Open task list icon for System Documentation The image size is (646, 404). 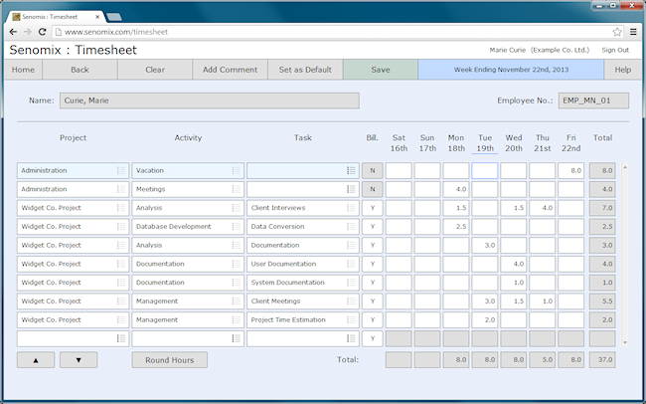[x=351, y=283]
